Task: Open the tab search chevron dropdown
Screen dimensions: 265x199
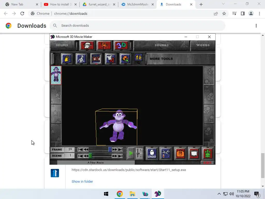Action: (x=223, y=4)
